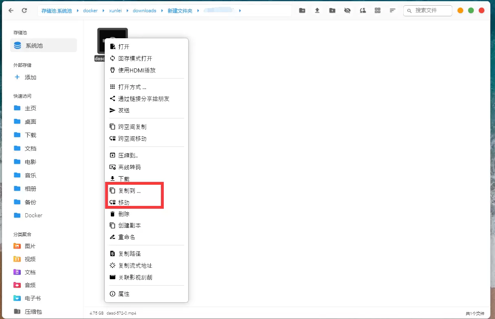The image size is (495, 319).
Task: Open '属性' properties from context menu
Action: pyautogui.click(x=124, y=294)
